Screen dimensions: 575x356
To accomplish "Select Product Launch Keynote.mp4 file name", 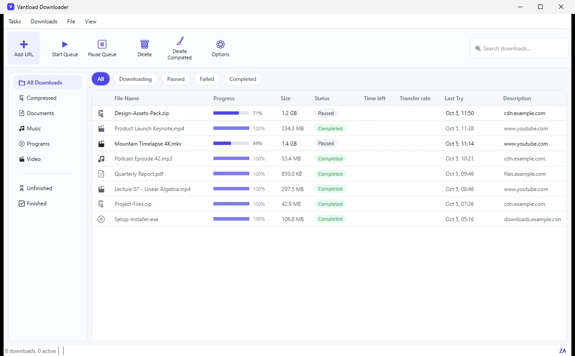I will click(x=150, y=129).
